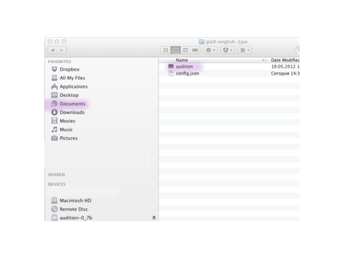Screen dimensions: 344x258
Task: Open the Arrange items dropdown
Action: coord(245,50)
